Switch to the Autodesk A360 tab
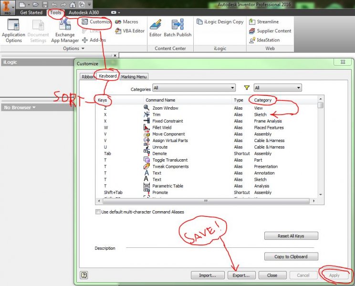355x286 pixels. (84, 13)
